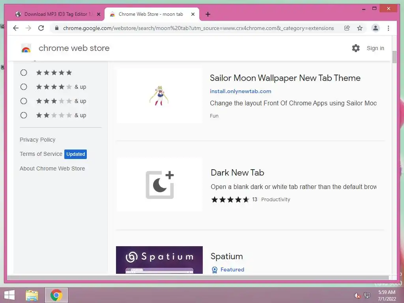
Task: Click the Dark New Tab star rating
Action: (x=230, y=199)
